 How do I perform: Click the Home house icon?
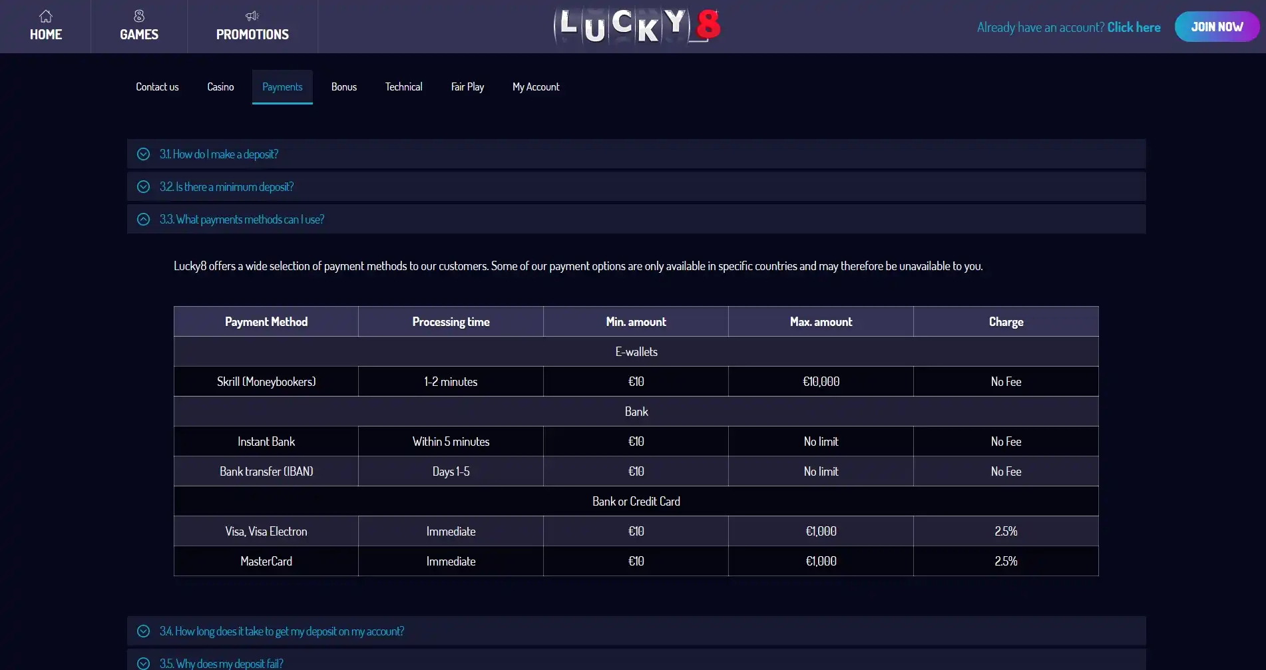[45, 16]
